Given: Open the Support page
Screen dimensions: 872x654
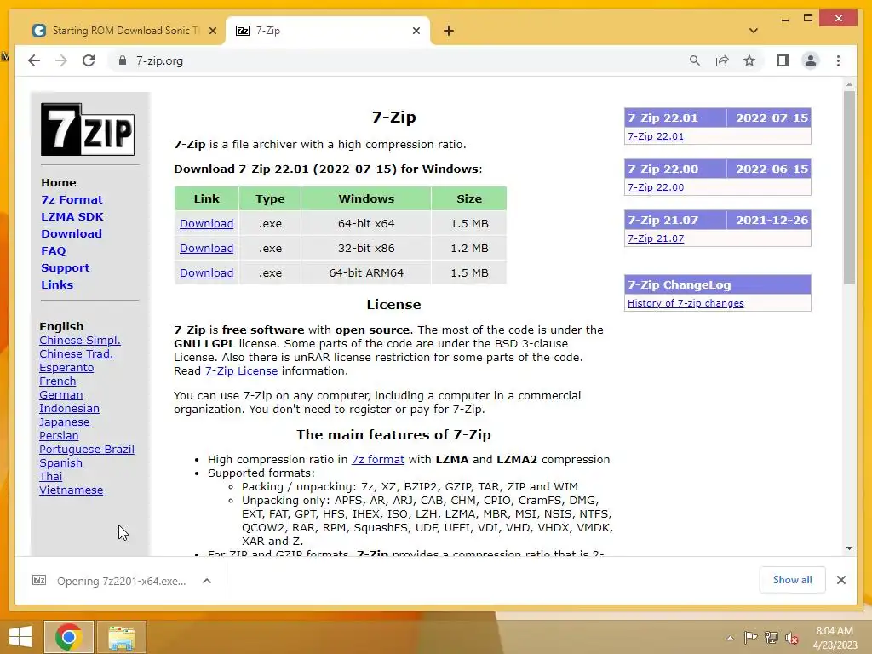Looking at the screenshot, I should tap(65, 268).
